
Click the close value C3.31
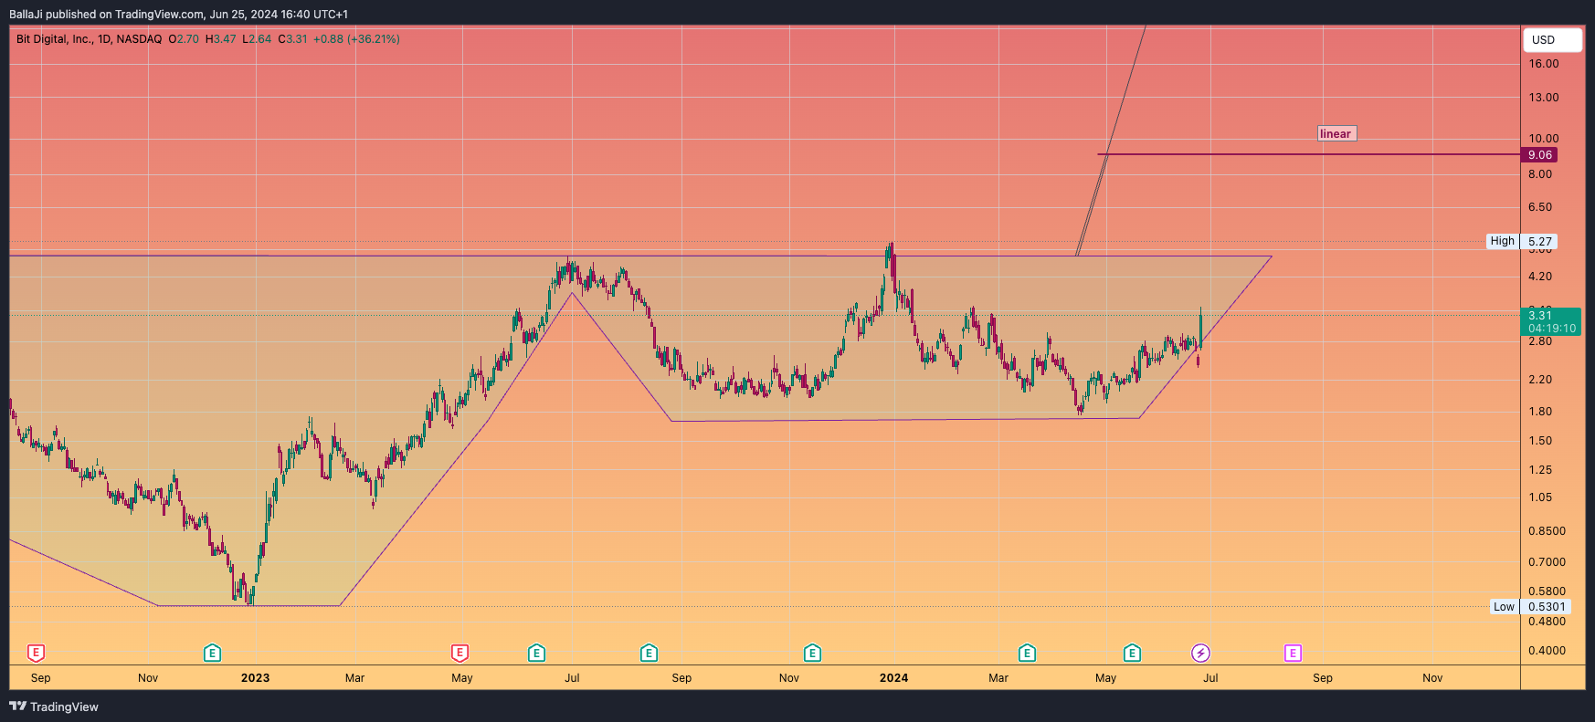[x=293, y=39]
